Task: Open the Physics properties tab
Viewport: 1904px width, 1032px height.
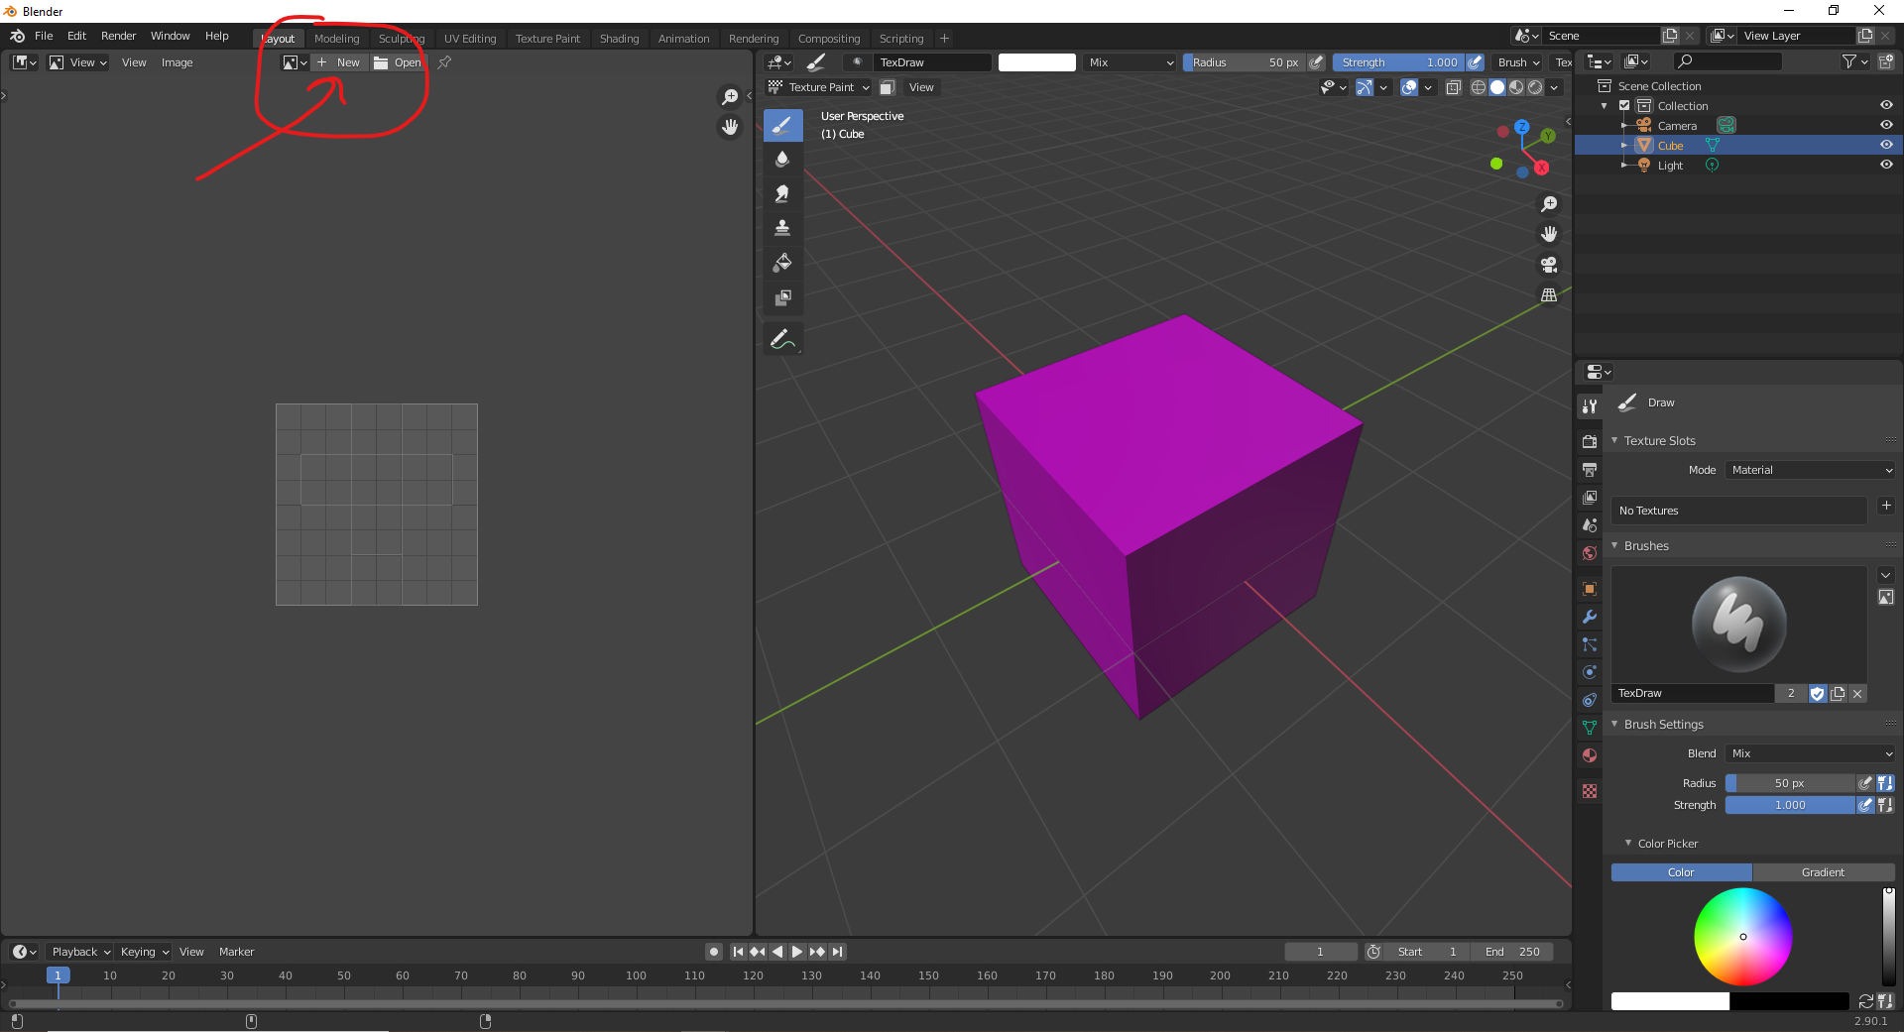Action: [1590, 672]
